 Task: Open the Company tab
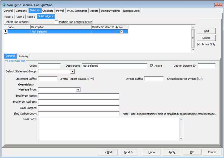point(21,11)
